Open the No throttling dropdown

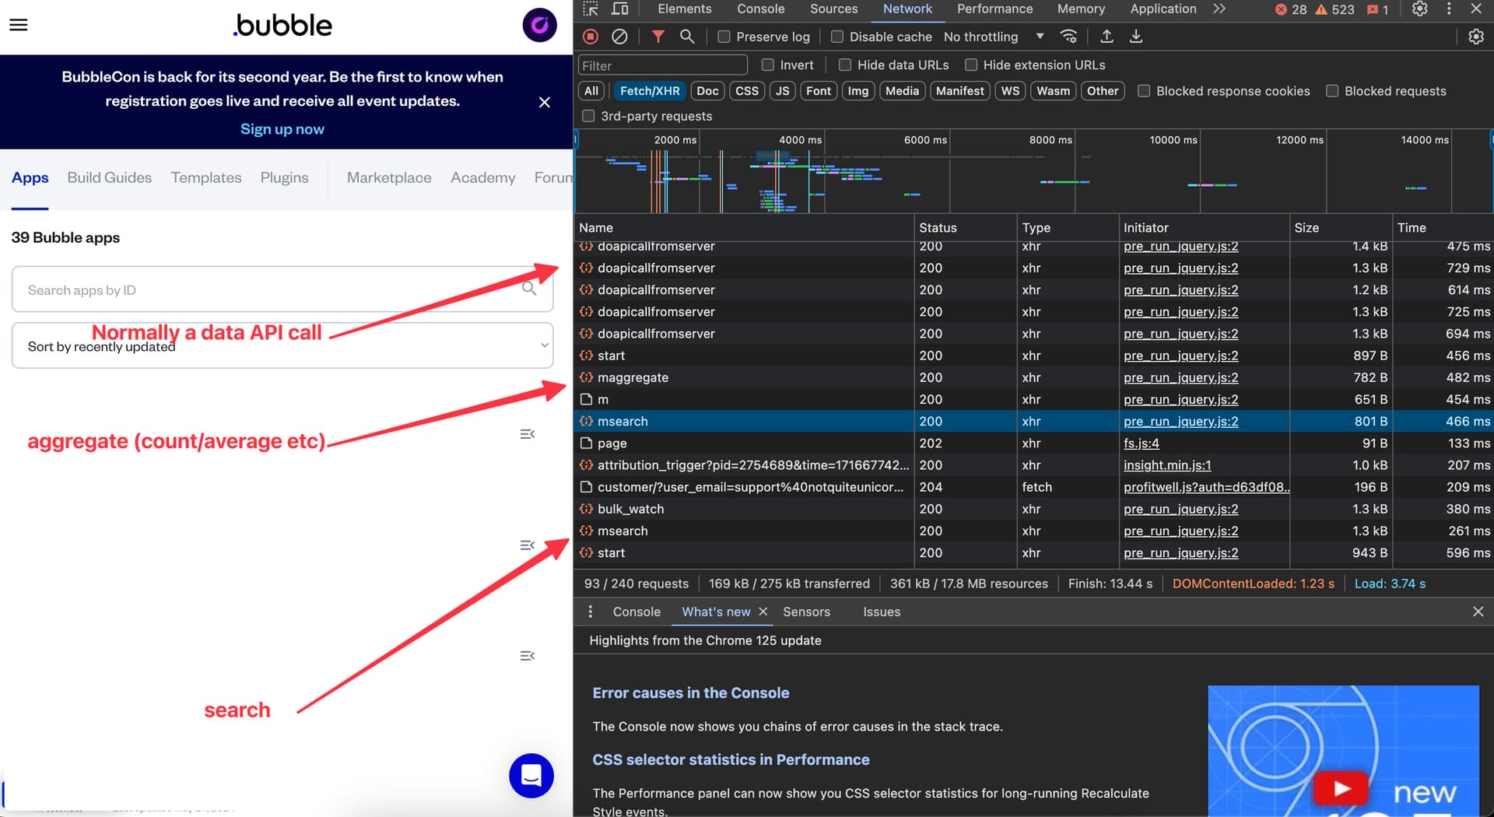tap(994, 37)
